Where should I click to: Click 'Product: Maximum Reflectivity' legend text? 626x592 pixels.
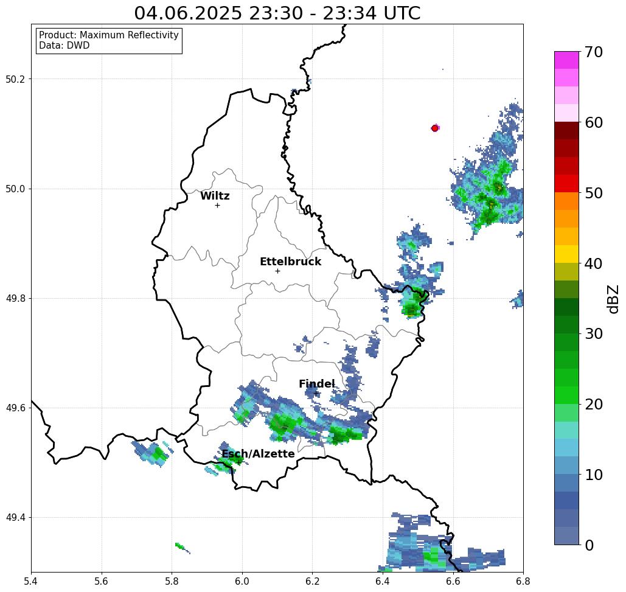[x=109, y=35]
